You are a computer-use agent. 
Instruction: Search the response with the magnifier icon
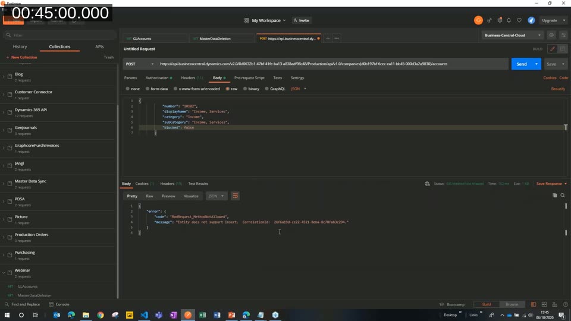point(563,196)
